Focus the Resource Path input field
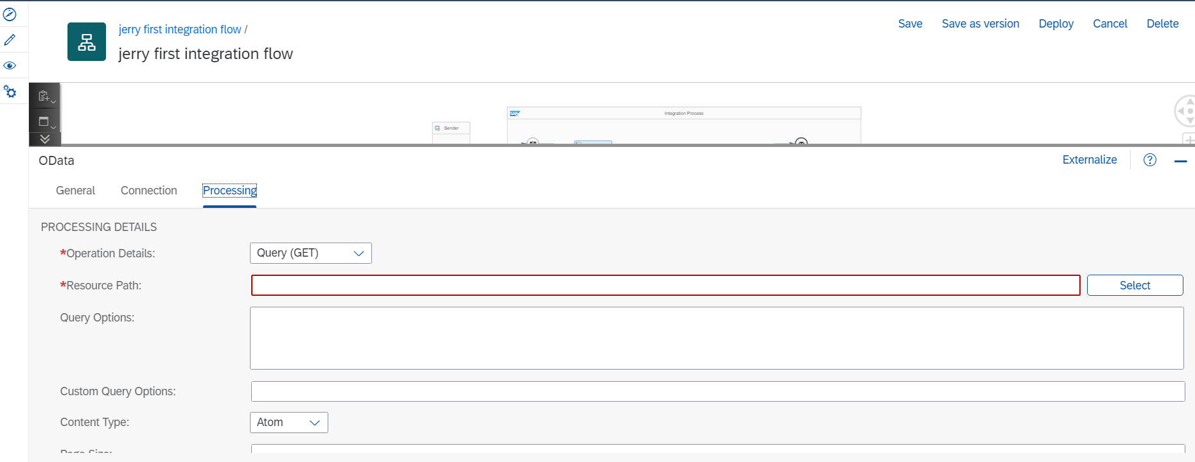1195x462 pixels. (x=666, y=286)
